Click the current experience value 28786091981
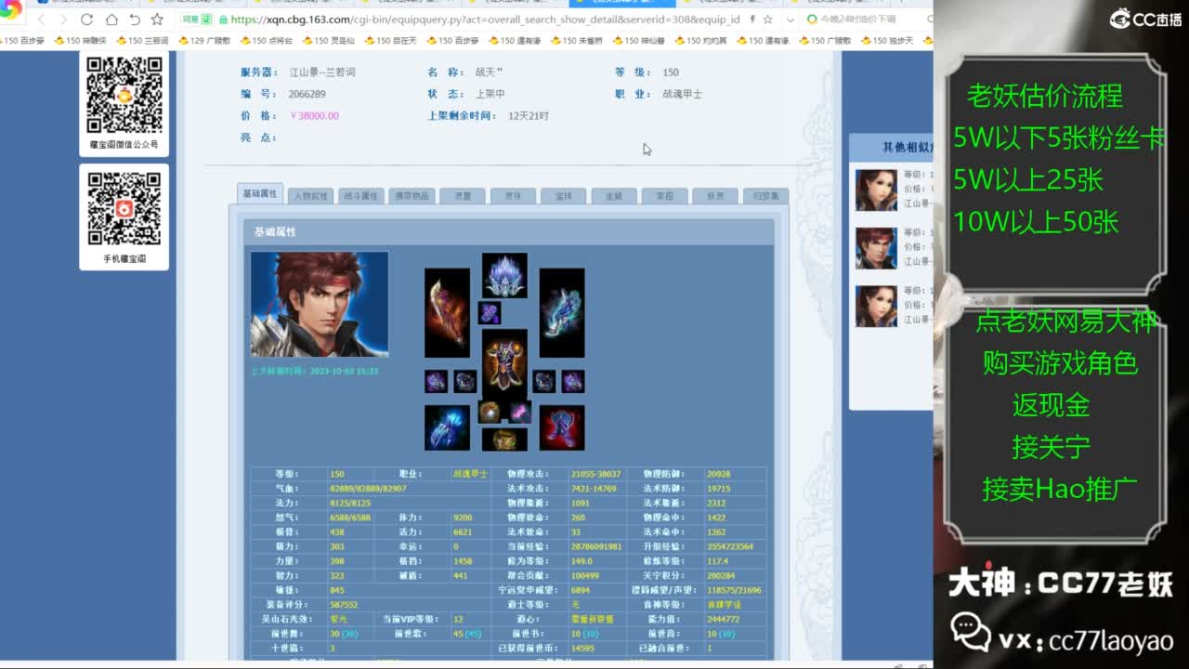This screenshot has height=669, width=1189. (596, 546)
